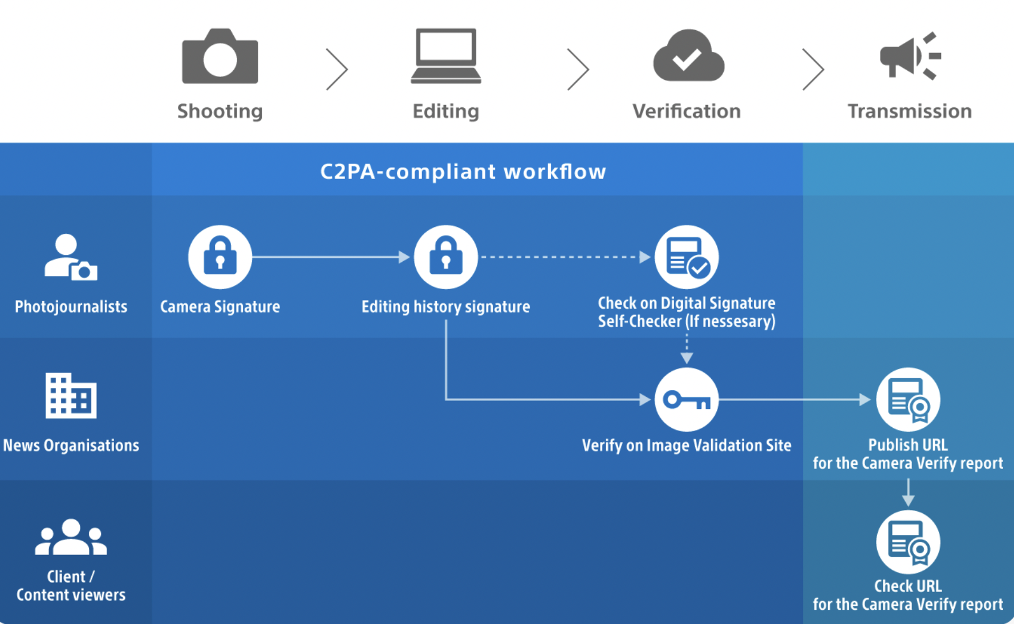Open the Publish URL report icon
The width and height of the screenshot is (1014, 624).
click(908, 399)
